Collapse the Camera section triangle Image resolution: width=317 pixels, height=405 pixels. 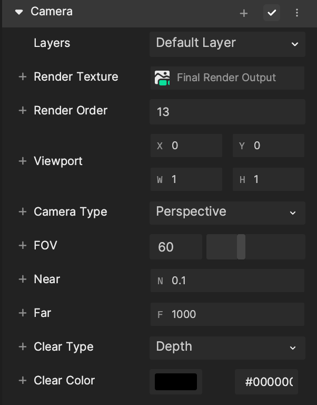pyautogui.click(x=19, y=12)
